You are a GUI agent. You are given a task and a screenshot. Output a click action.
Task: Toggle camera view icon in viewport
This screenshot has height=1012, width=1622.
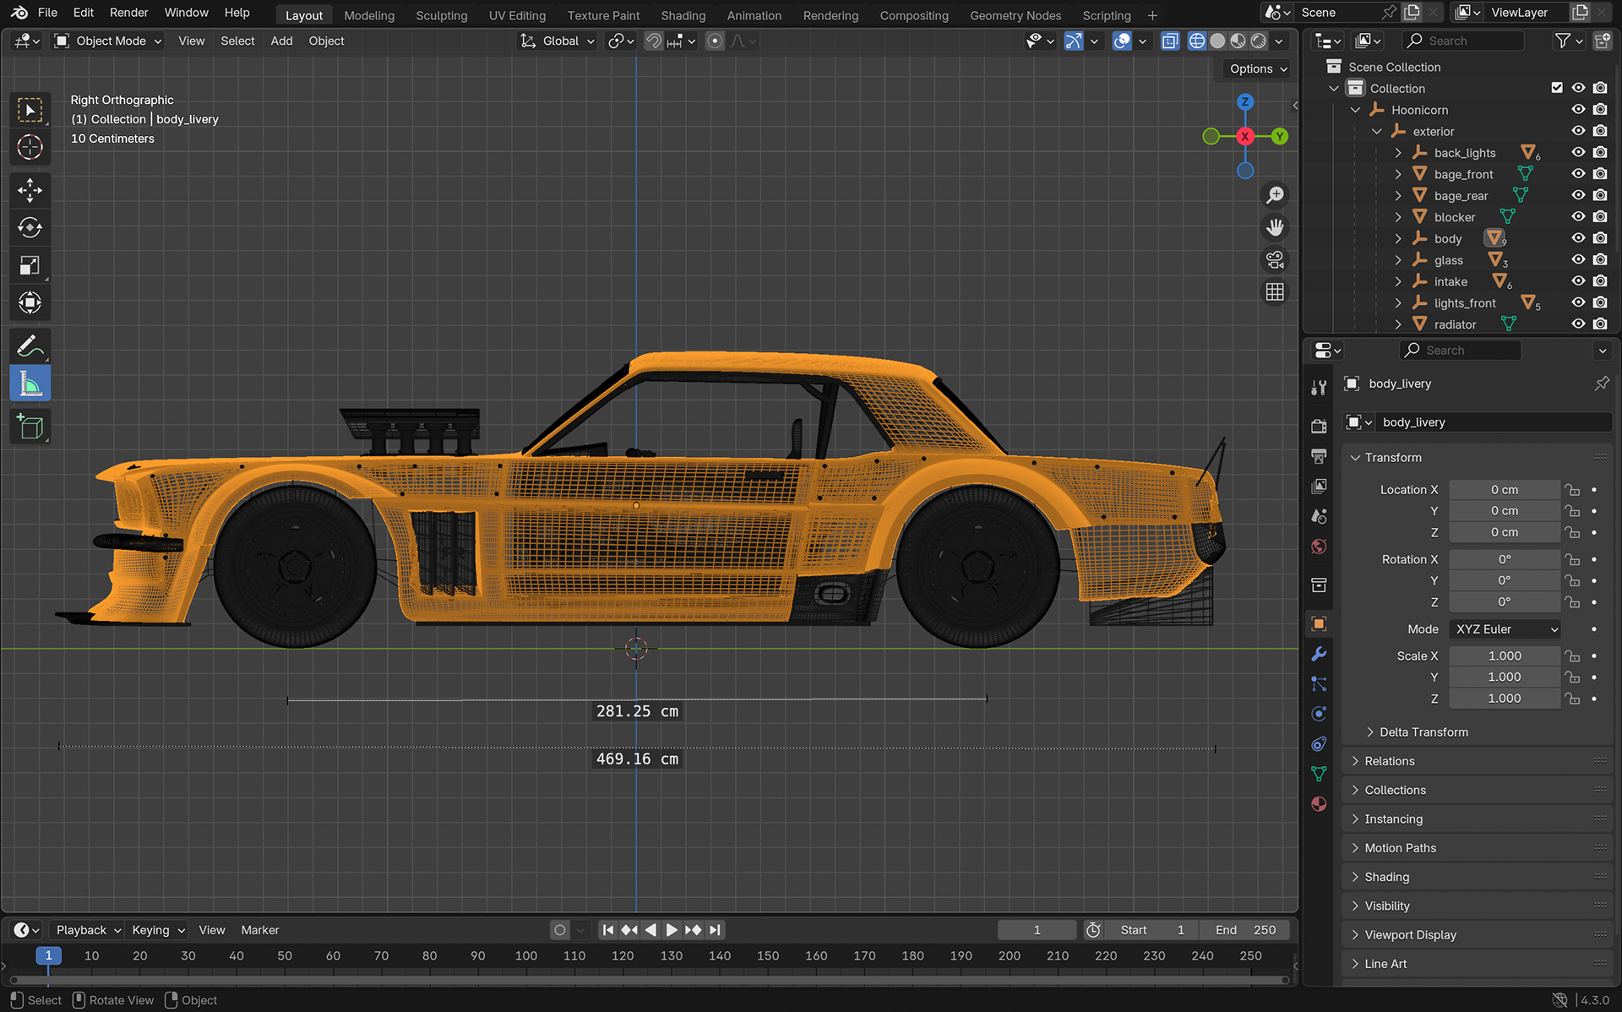[x=1275, y=259]
